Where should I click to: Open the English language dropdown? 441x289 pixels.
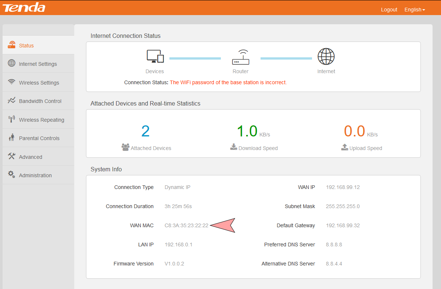[x=415, y=10]
